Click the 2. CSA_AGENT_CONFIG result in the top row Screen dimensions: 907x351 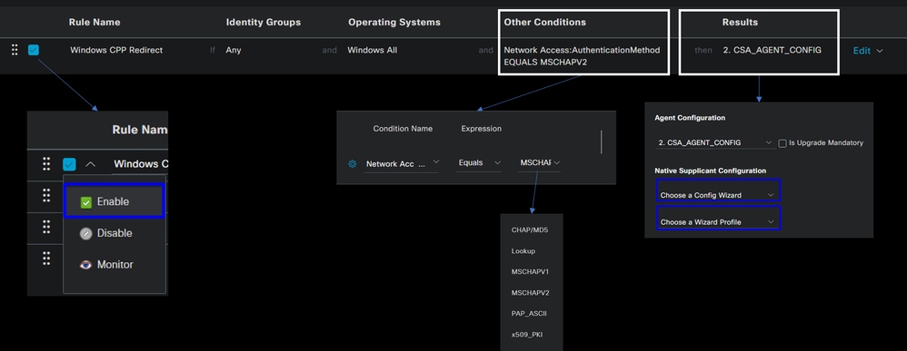click(x=772, y=50)
